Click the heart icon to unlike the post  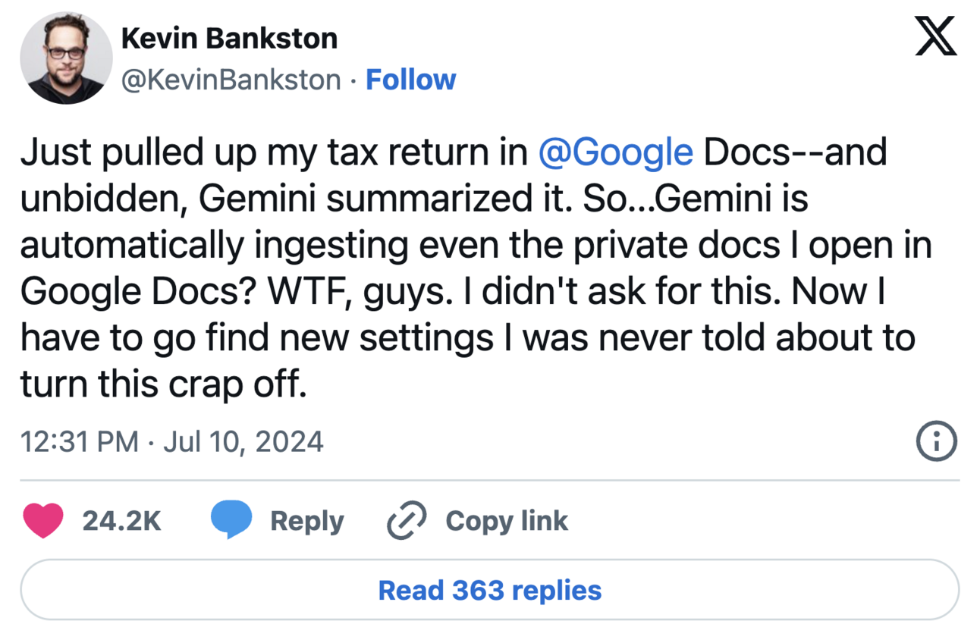tap(43, 521)
